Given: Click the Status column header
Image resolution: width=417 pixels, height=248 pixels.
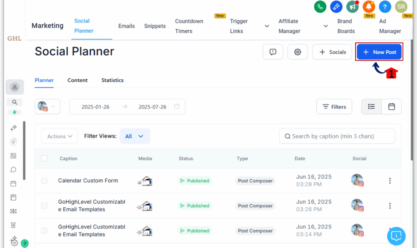Looking at the screenshot, I should [x=186, y=159].
